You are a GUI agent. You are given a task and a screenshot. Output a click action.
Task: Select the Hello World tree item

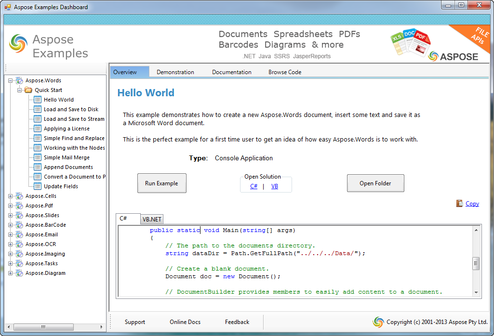pos(59,100)
